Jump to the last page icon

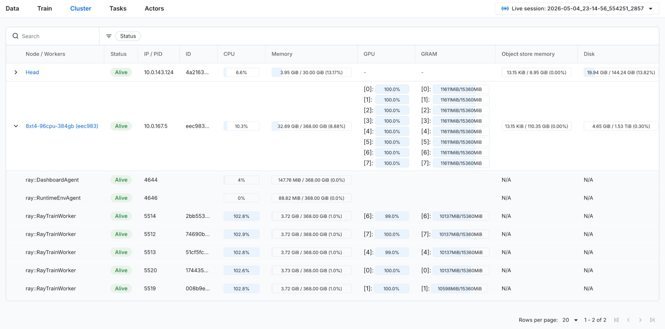pos(652,320)
